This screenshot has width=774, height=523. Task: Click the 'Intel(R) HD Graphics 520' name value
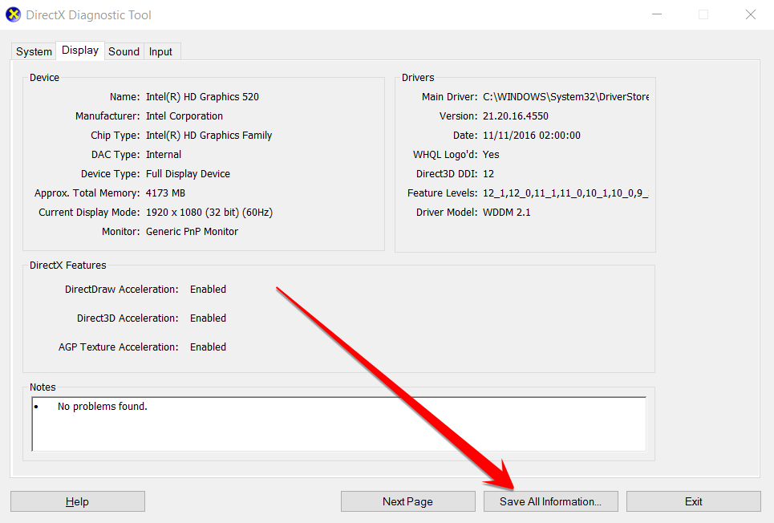[202, 97]
